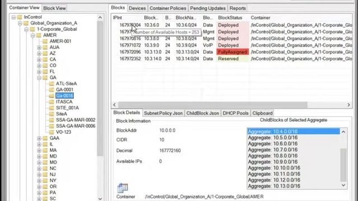The height and width of the screenshot is (201, 358).
Task: Select the GA-0001 tree item
Action: click(65, 90)
